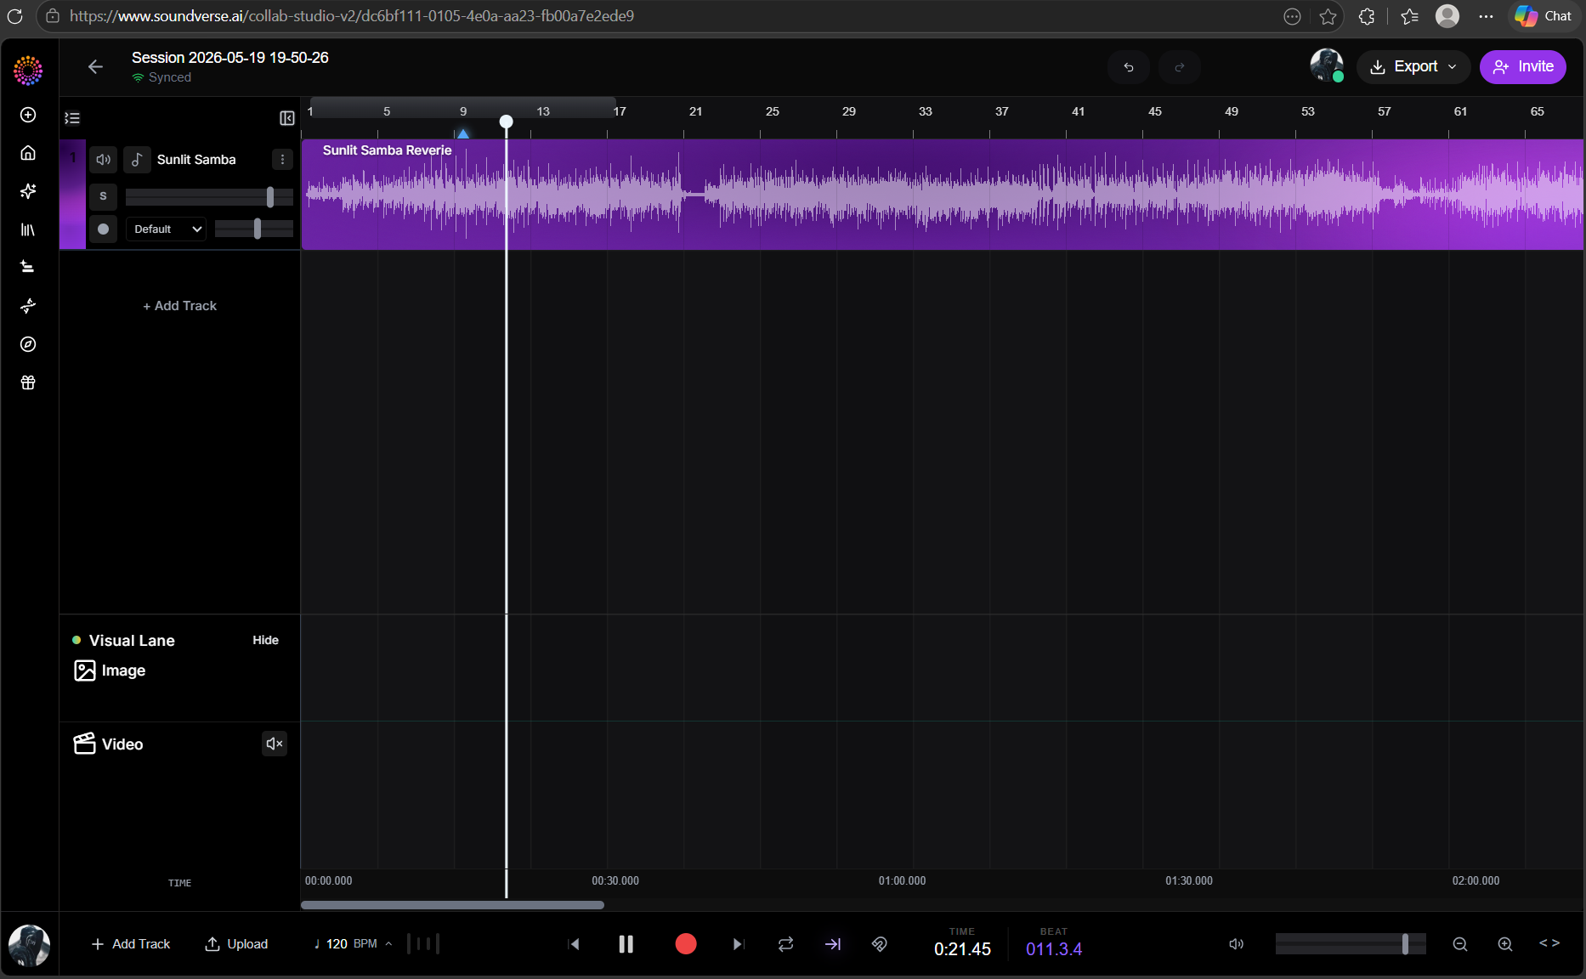This screenshot has width=1586, height=979.
Task: Adjust Sunlit Samba volume slider
Action: (x=209, y=197)
